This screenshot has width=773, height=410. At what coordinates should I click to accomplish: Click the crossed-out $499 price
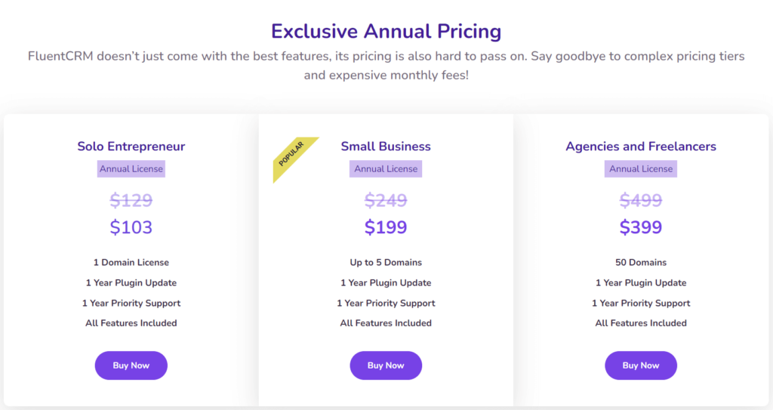click(641, 200)
